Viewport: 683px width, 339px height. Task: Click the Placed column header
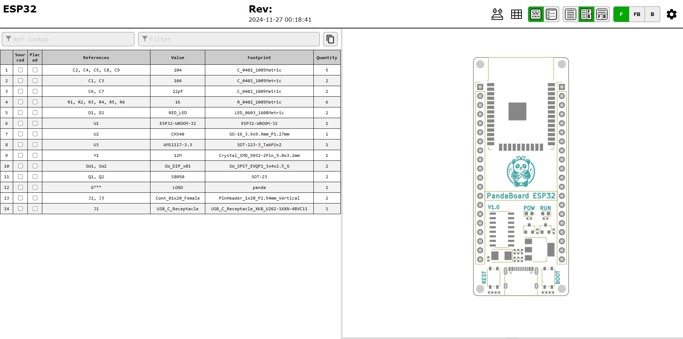pos(35,58)
